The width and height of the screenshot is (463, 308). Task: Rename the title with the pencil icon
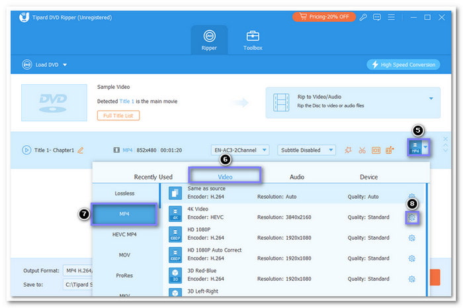click(80, 150)
